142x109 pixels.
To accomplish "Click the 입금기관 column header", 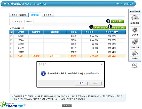I will [36, 32].
